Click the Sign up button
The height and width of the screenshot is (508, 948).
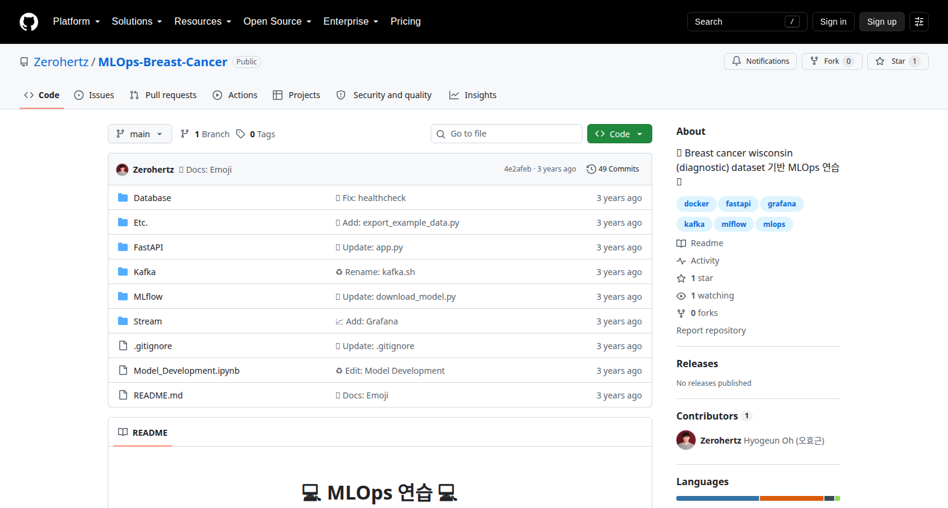click(882, 22)
